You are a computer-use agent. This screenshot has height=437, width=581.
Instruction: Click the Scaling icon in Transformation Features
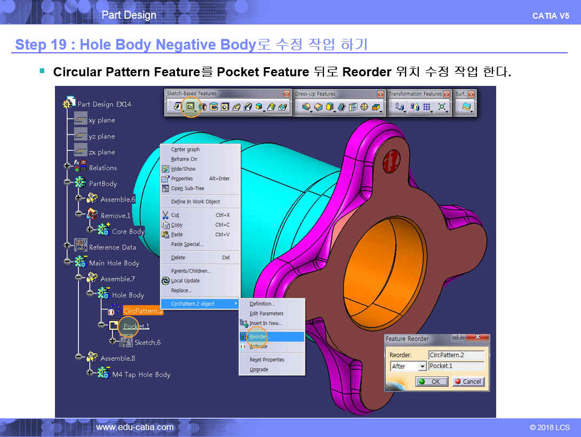coord(442,107)
